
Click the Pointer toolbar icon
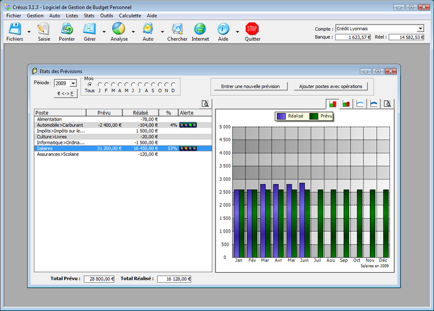click(67, 29)
